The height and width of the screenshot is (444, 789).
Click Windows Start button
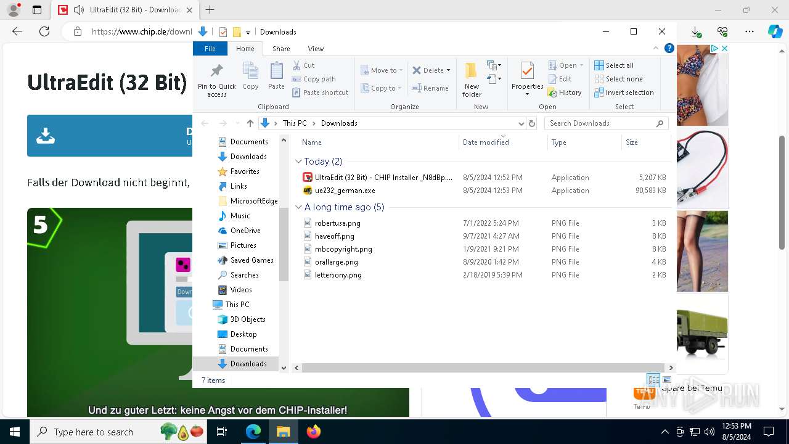pyautogui.click(x=14, y=432)
